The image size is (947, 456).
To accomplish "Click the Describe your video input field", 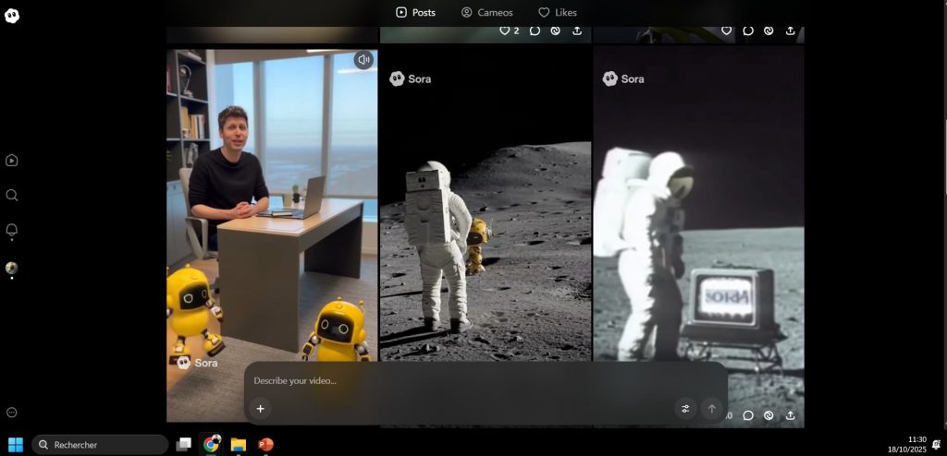I will [462, 380].
